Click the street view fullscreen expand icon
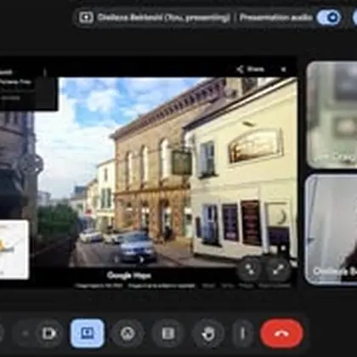The image size is (357, 357). point(279,269)
